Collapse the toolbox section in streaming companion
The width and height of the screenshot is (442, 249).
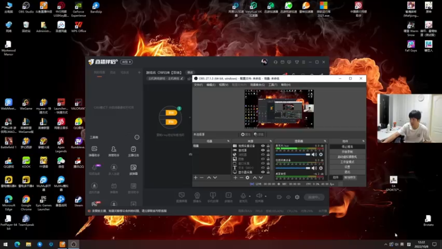[x=137, y=137]
